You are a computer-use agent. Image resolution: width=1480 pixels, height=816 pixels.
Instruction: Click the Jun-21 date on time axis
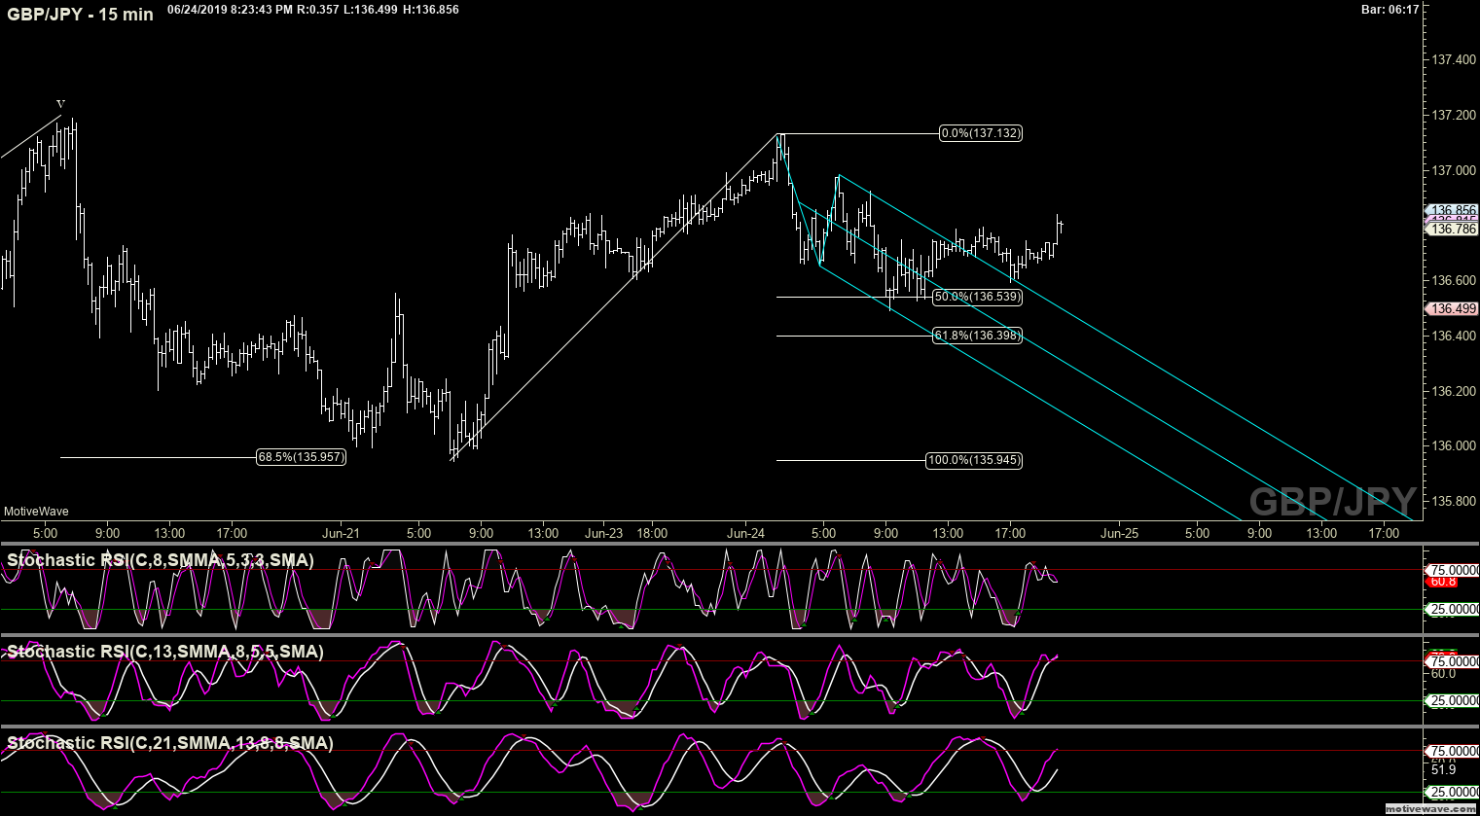click(x=341, y=533)
